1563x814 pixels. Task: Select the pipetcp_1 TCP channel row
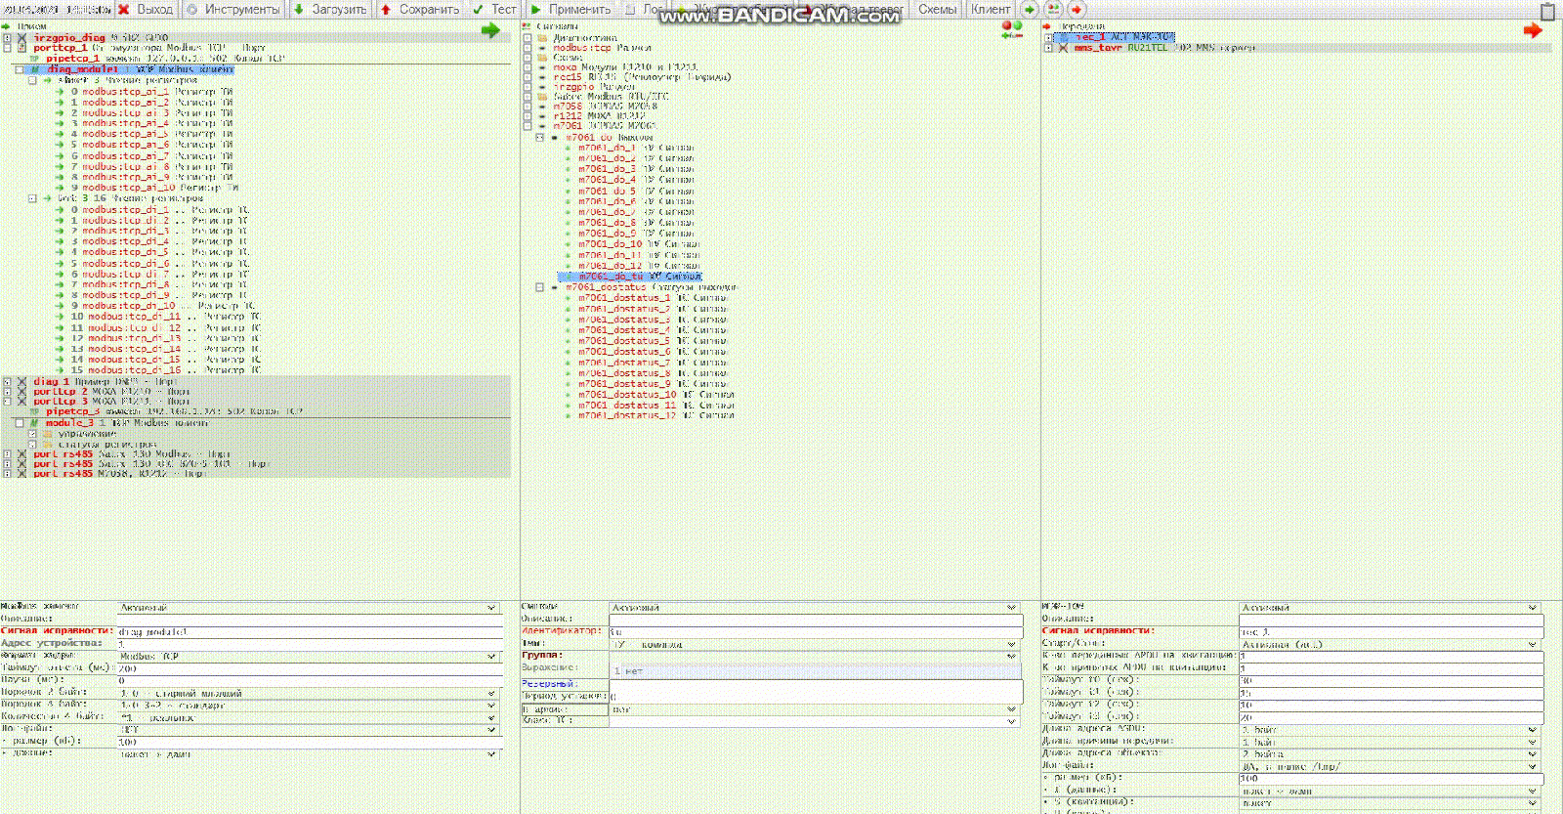[157, 58]
